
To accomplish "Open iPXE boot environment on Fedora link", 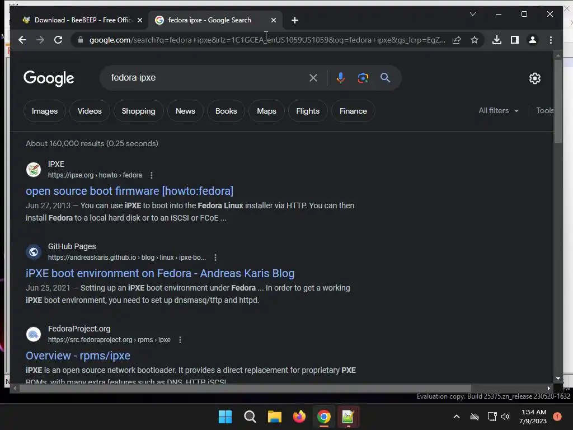I will [160, 273].
